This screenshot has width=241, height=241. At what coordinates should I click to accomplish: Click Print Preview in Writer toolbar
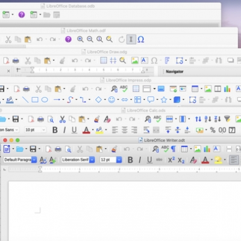68,149
